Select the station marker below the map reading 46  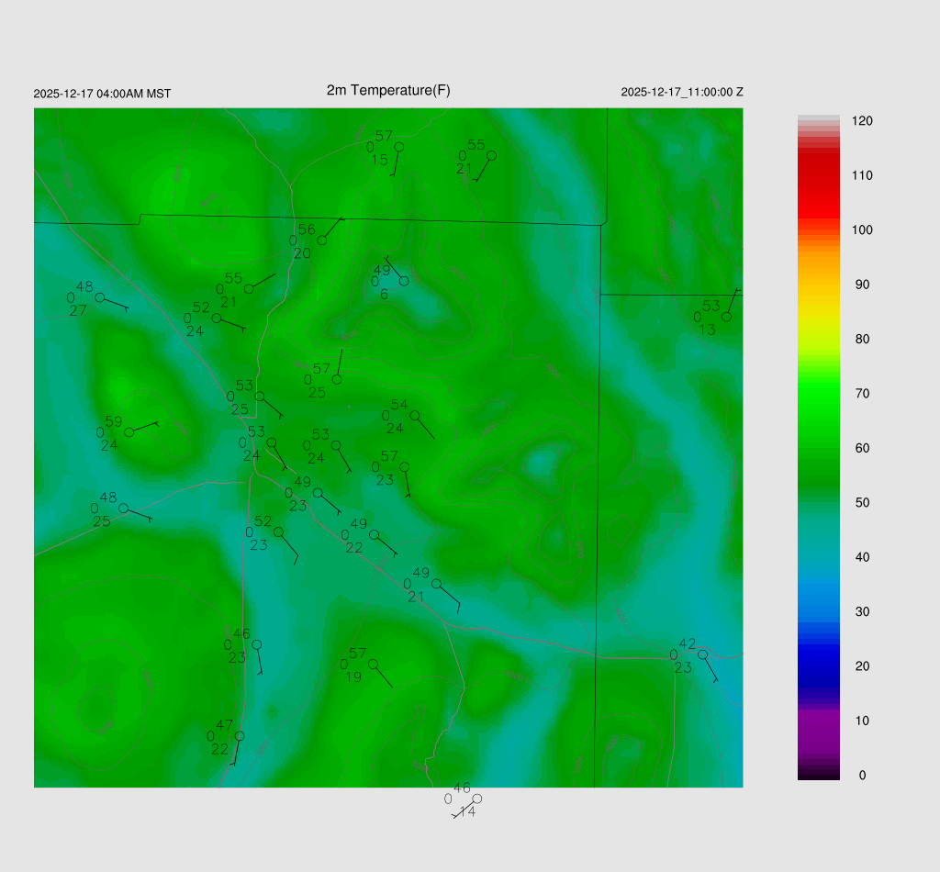pyautogui.click(x=476, y=799)
